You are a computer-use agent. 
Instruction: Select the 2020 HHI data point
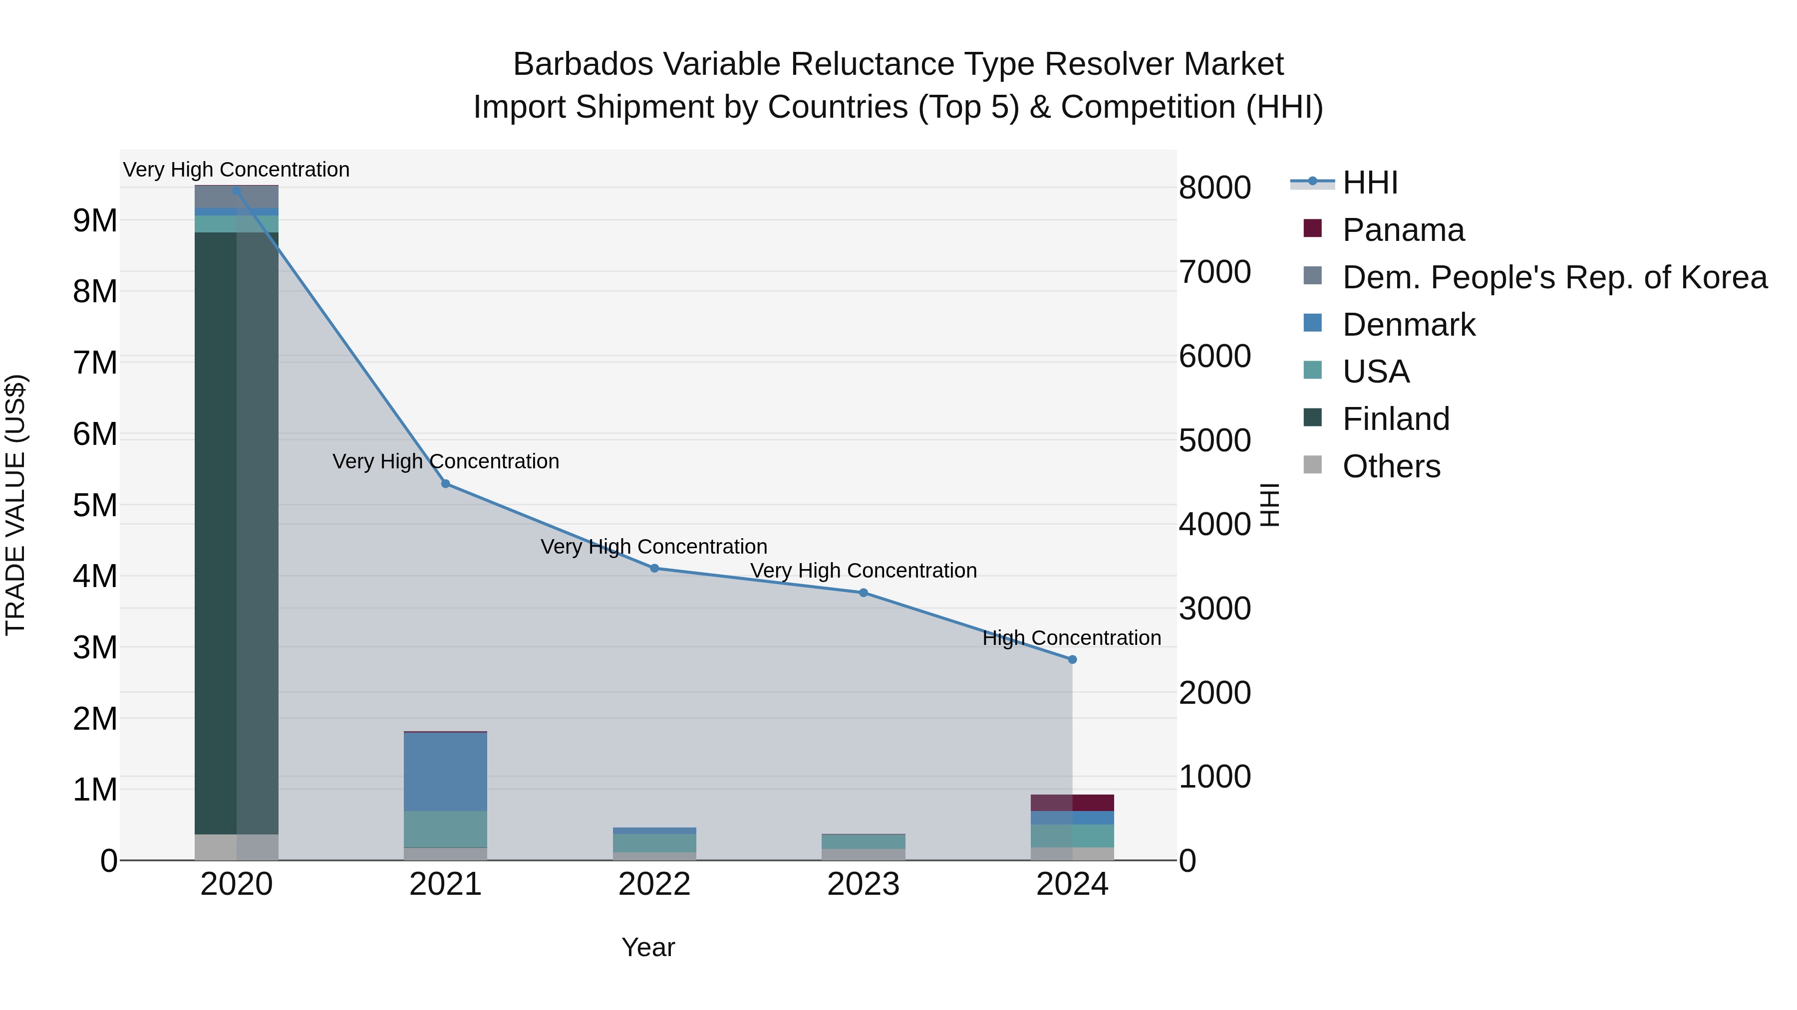point(237,191)
